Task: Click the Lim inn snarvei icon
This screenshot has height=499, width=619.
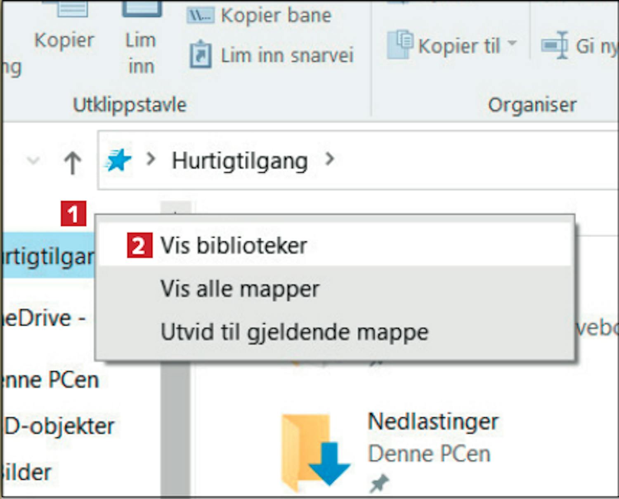Action: [201, 55]
